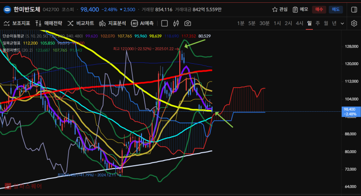Screen dimensions: 361x196
Task: Click the 88,000 price axis label
Action: [x=351, y=134]
